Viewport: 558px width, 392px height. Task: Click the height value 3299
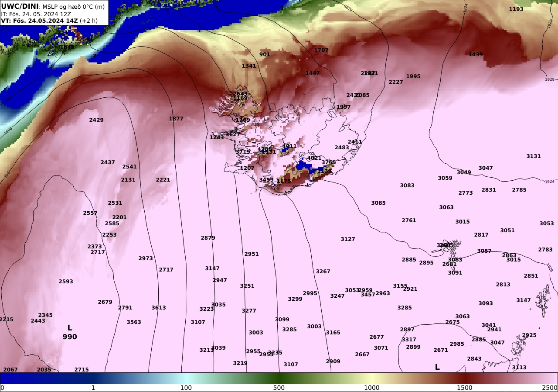[x=295, y=299]
